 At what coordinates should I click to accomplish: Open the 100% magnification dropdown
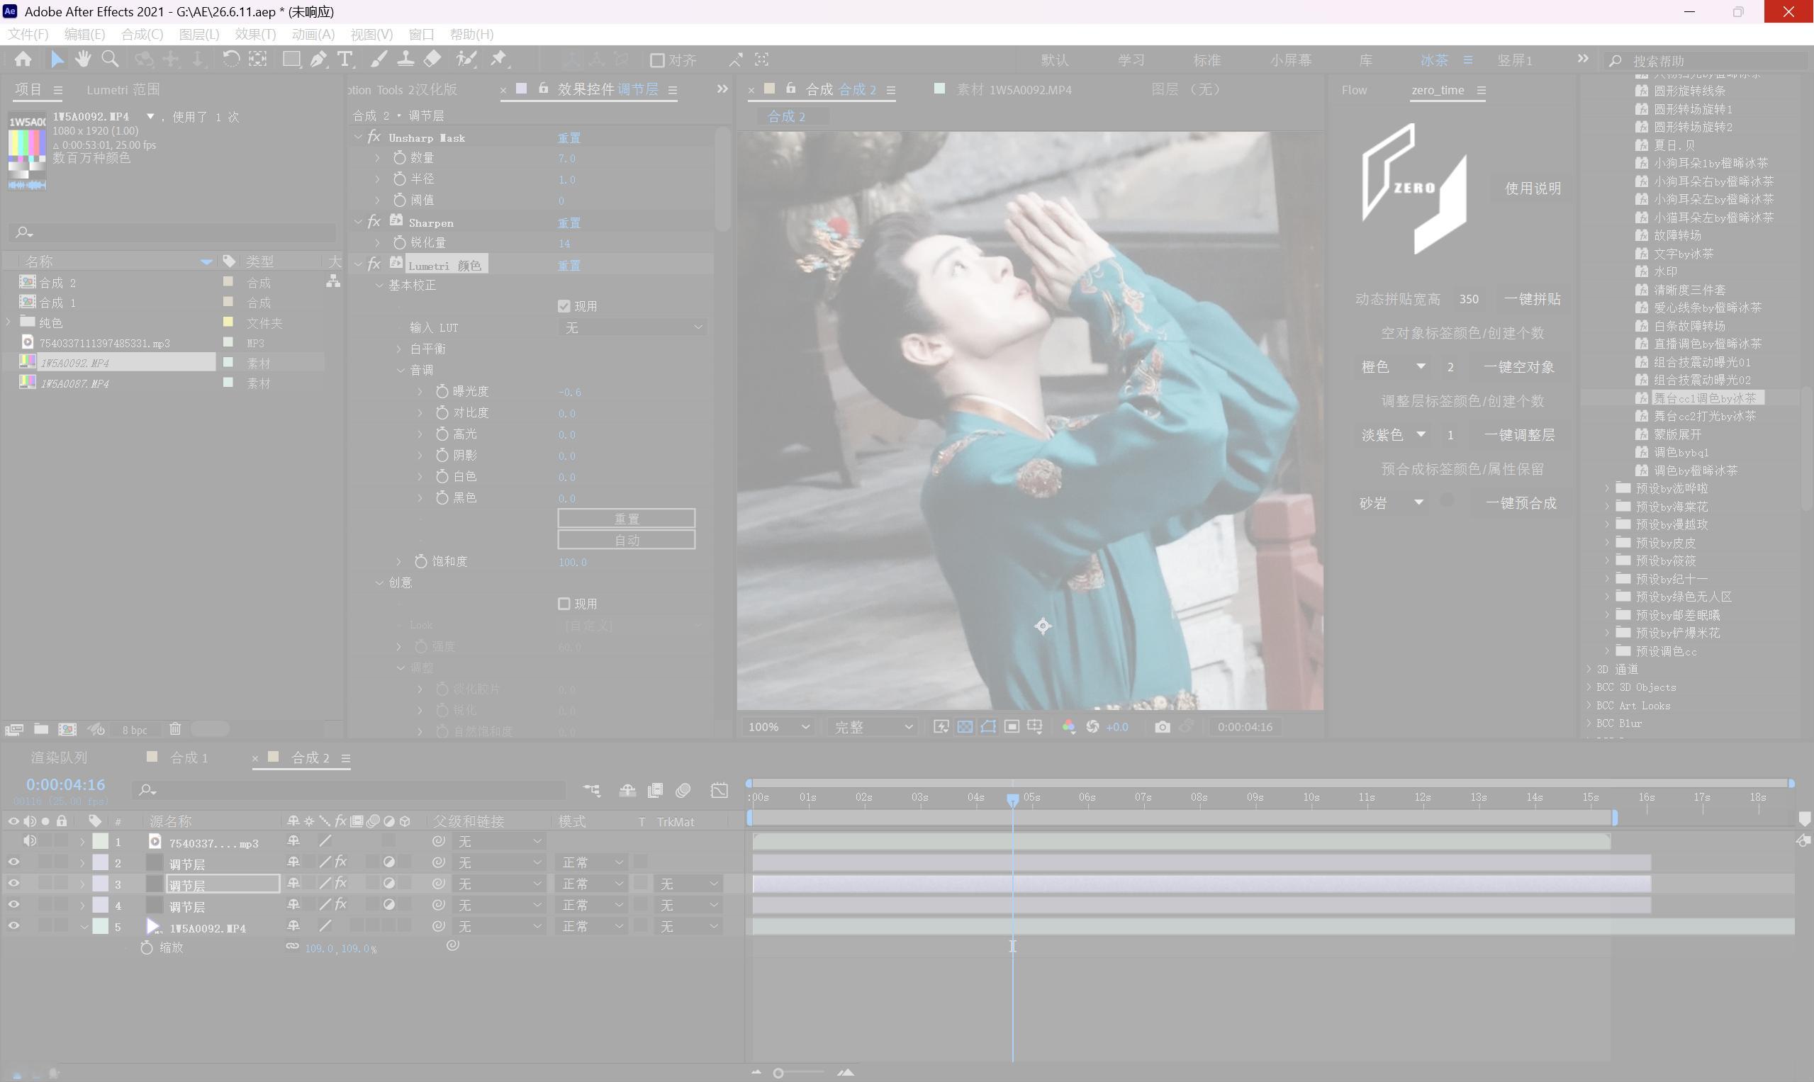[778, 727]
